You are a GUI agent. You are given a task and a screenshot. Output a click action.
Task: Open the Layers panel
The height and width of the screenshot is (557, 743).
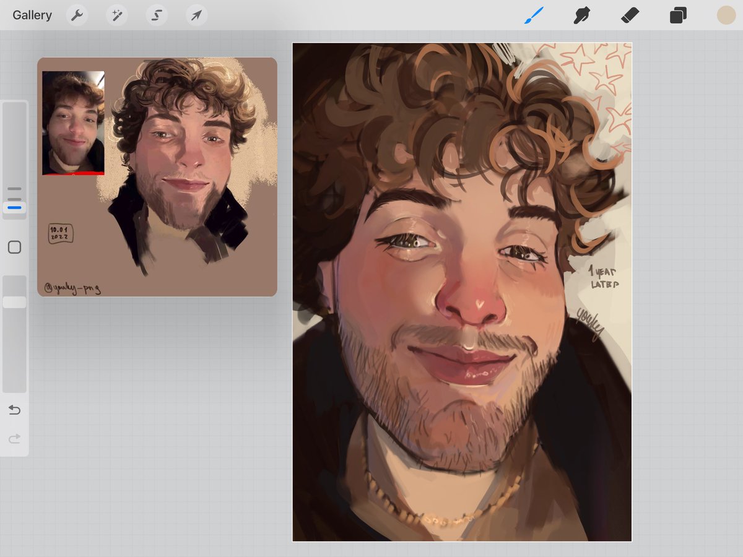pyautogui.click(x=678, y=15)
